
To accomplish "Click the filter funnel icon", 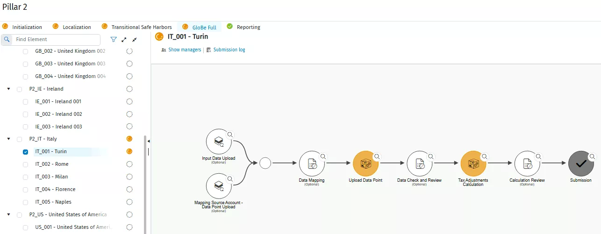I will pyautogui.click(x=113, y=40).
